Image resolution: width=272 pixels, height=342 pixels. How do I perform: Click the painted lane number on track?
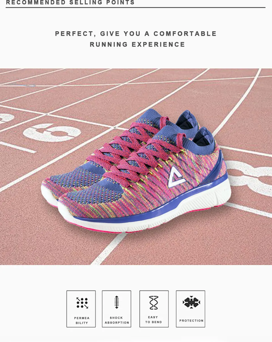pos(52,132)
